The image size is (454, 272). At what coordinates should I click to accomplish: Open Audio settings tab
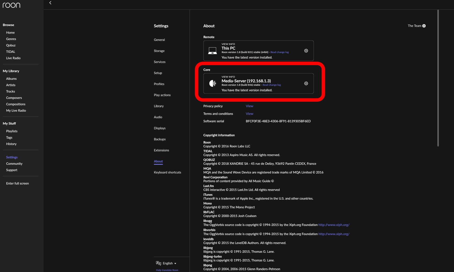(158, 117)
